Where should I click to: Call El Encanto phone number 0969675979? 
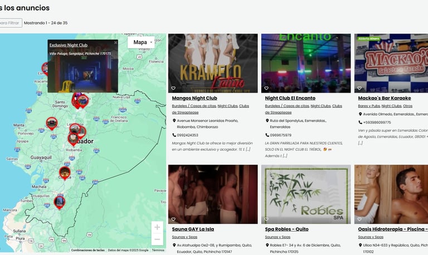pyautogui.click(x=281, y=135)
